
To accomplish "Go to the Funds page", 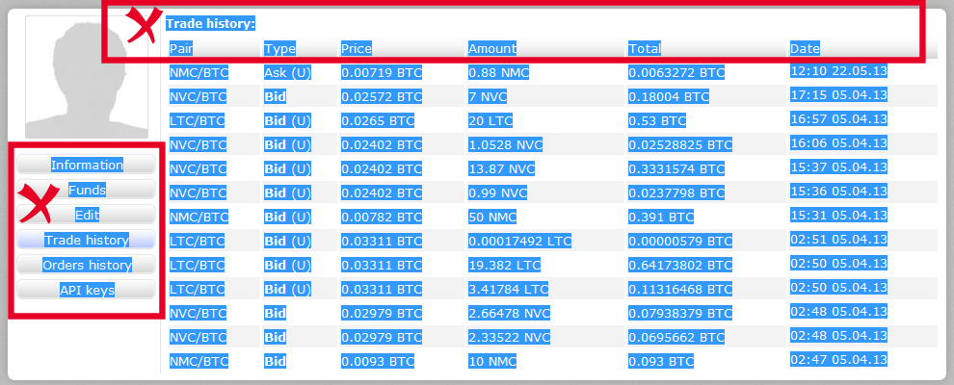I will [x=87, y=190].
